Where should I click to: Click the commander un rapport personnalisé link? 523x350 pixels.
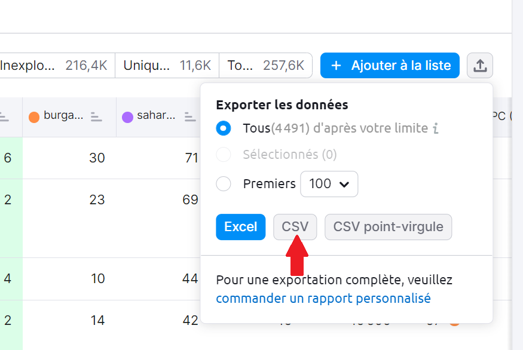323,298
